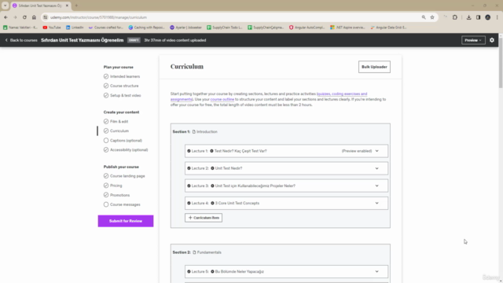The height and width of the screenshot is (283, 503).
Task: Expand Lecture 3 chevron
Action: (x=377, y=186)
